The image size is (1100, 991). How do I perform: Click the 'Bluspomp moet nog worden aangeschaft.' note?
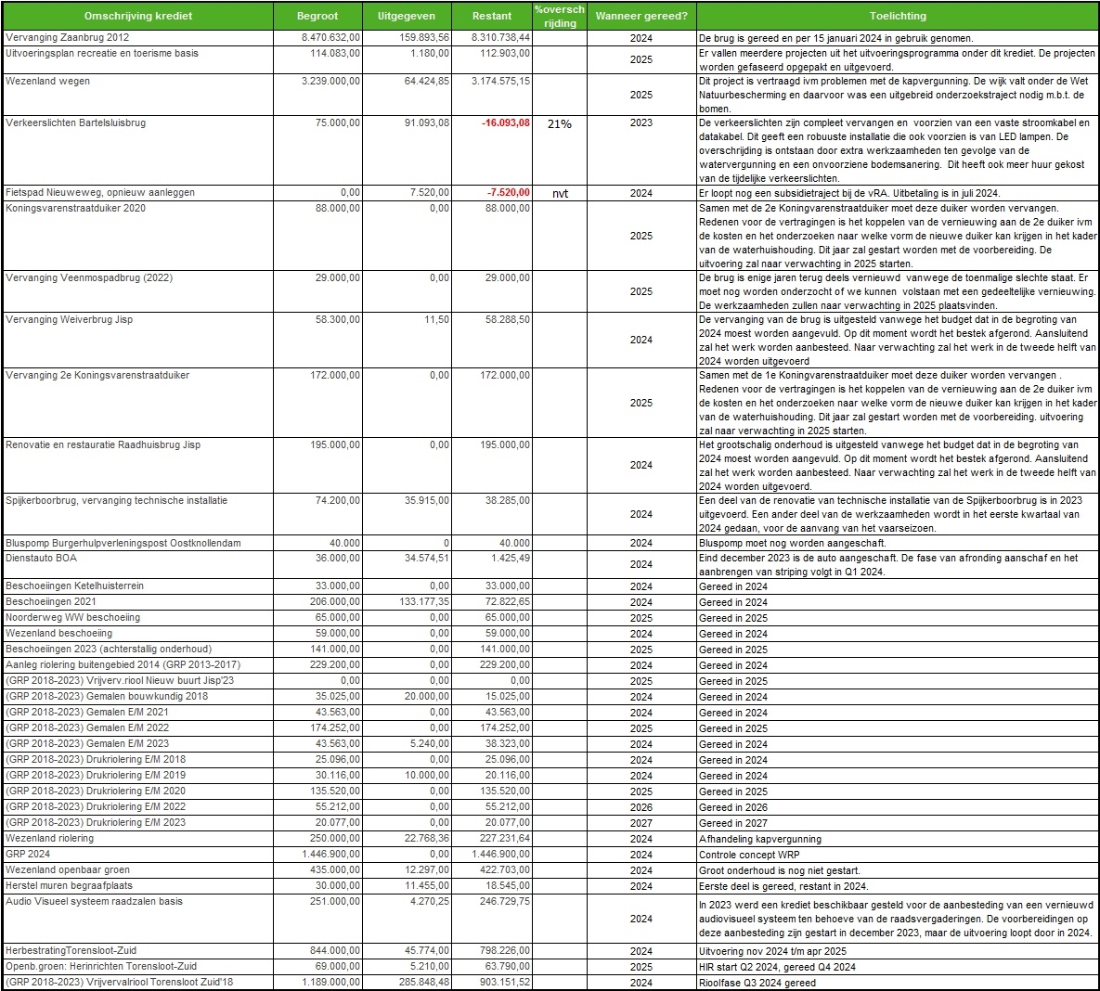792,544
